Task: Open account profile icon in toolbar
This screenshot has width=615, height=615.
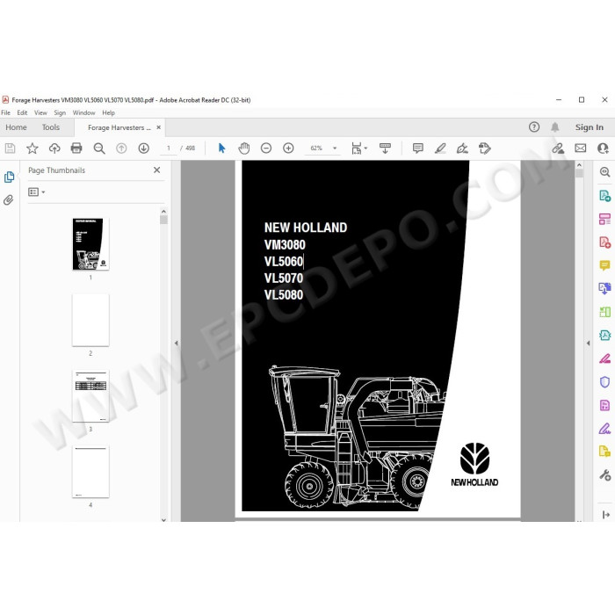Action: pyautogui.click(x=603, y=148)
